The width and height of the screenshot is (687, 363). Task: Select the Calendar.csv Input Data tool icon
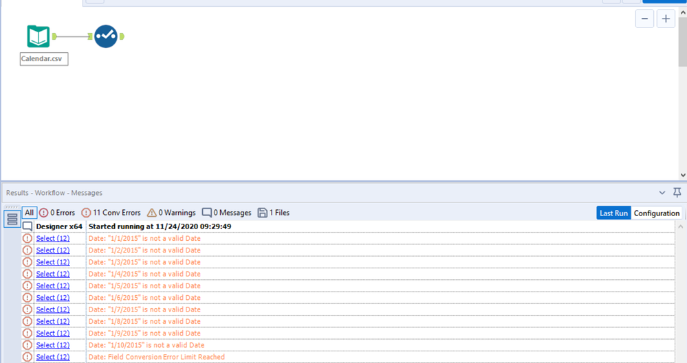click(38, 36)
